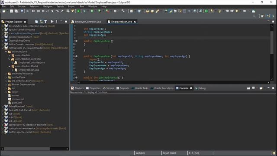Switch to the Servers tab
The width and height of the screenshot is (277, 156).
109,88
